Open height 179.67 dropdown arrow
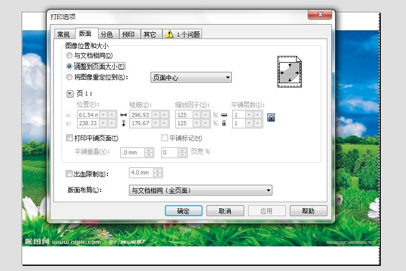406x271 pixels. (156, 123)
